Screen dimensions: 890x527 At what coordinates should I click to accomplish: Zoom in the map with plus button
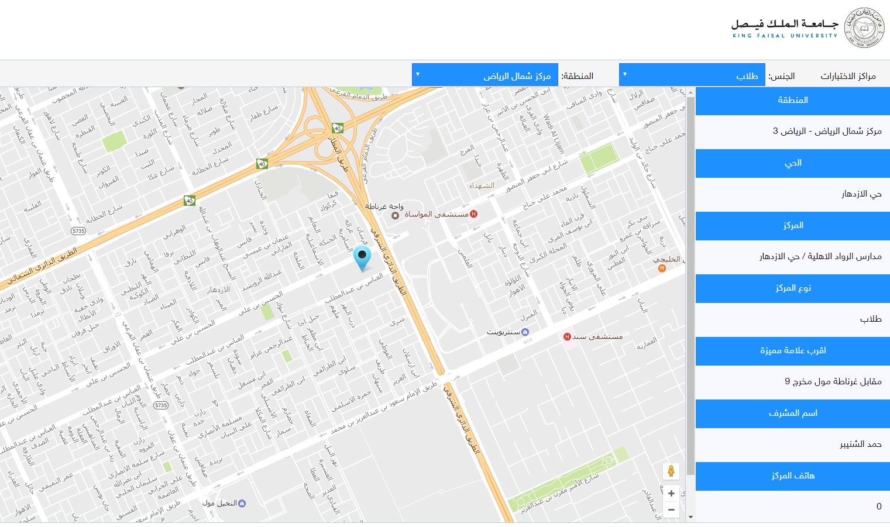pos(671,493)
